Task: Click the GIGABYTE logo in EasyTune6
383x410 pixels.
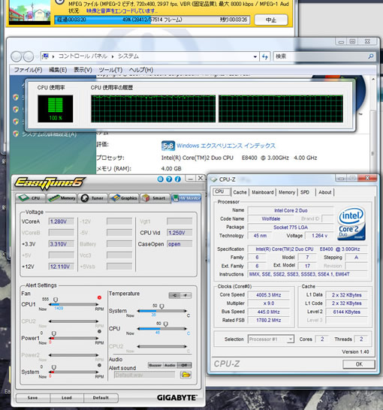Action: point(177,398)
